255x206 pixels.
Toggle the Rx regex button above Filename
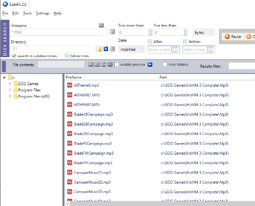[x=101, y=25]
